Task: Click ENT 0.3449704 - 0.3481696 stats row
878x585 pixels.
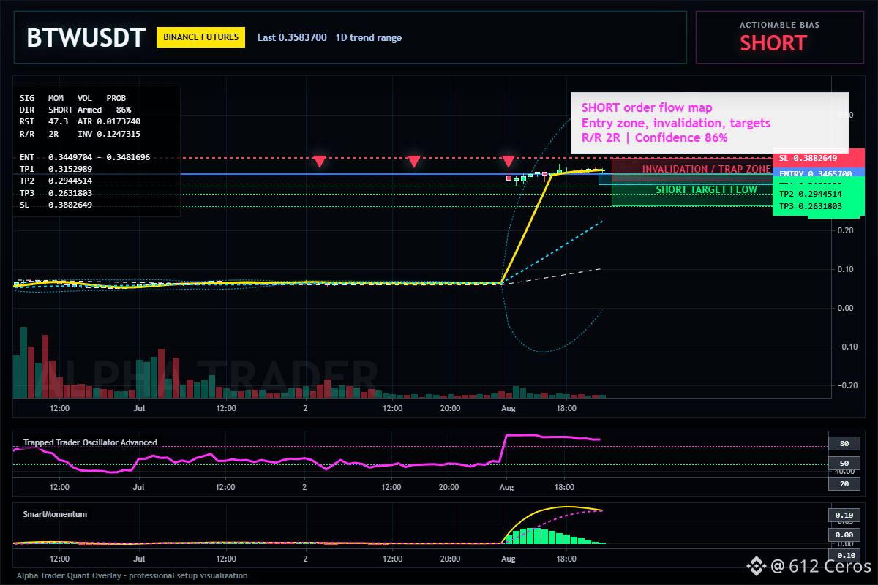Action: pos(86,157)
